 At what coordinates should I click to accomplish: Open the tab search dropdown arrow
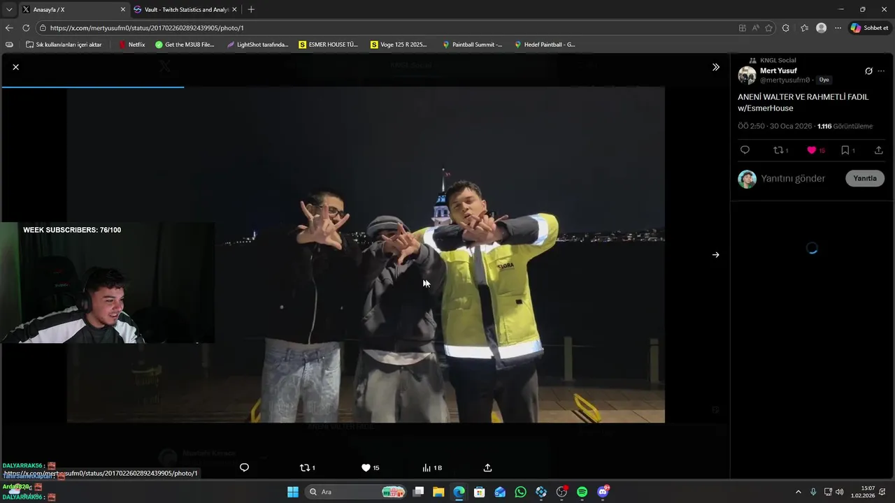click(8, 10)
